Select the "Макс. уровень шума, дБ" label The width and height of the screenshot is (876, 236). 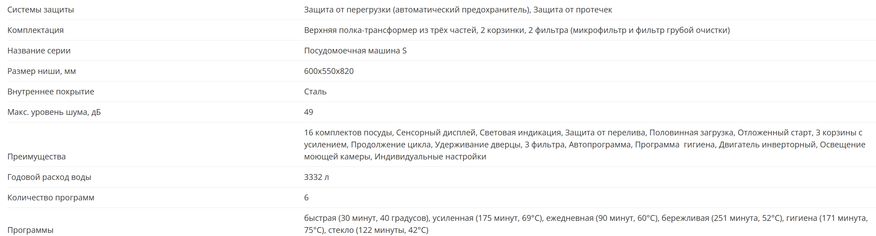pyautogui.click(x=54, y=112)
